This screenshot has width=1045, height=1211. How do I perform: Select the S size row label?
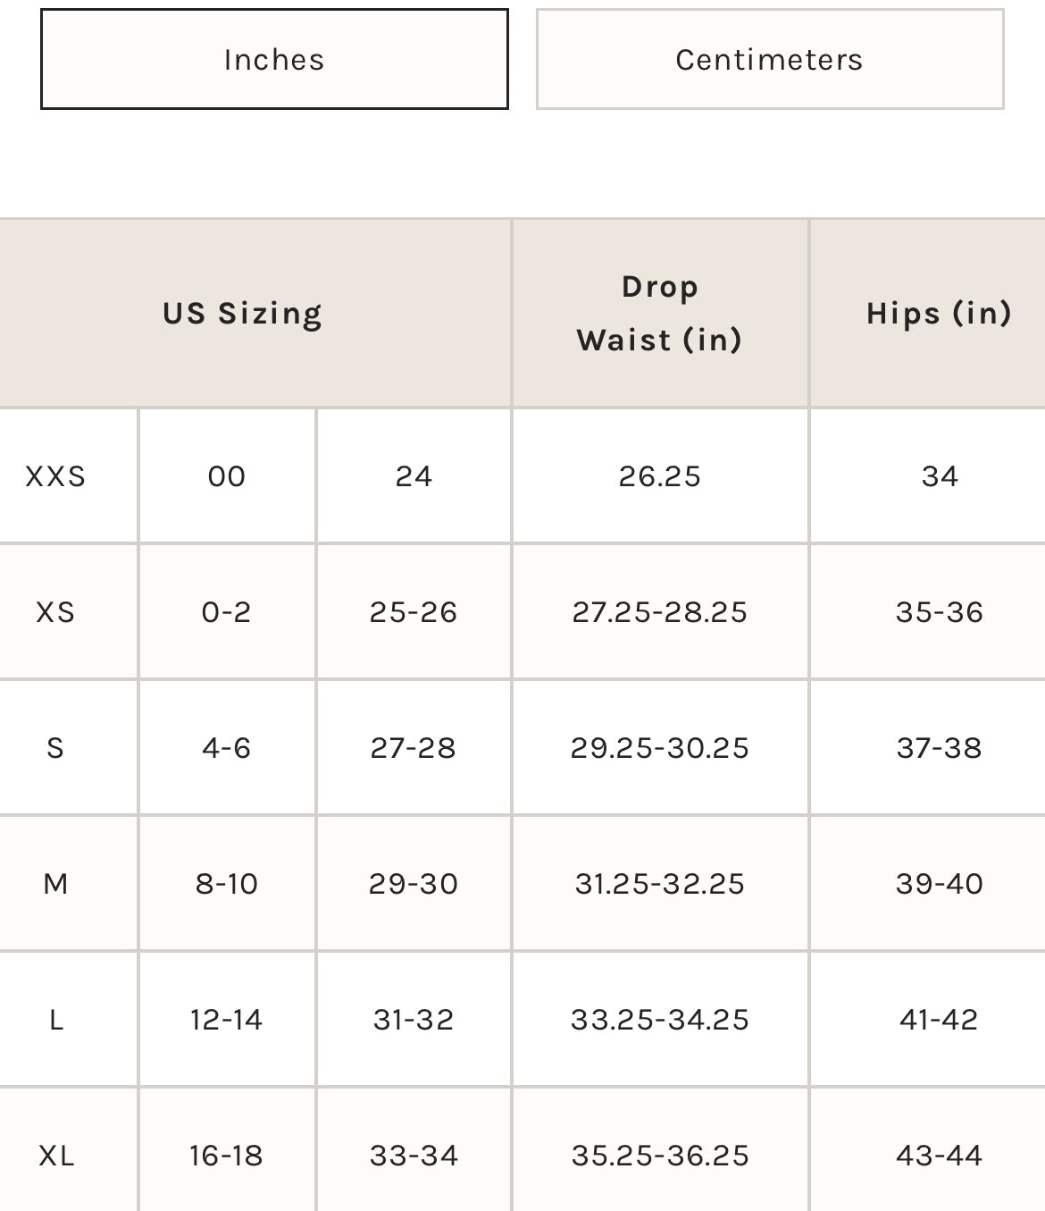(x=55, y=748)
